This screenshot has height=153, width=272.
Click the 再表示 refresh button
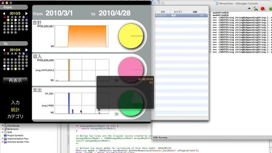(x=15, y=80)
